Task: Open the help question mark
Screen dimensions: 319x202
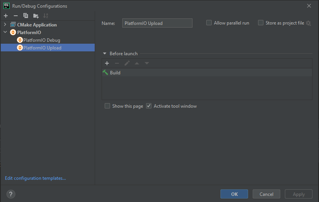Action: click(x=11, y=194)
